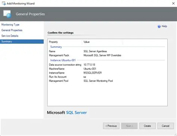The height and width of the screenshot is (136, 177).
Task: Click the Previous button
Action: 111,126
